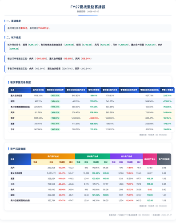Click the purple "运力资产达成" group header
Screen dimensions: 176x223
coord(126,157)
